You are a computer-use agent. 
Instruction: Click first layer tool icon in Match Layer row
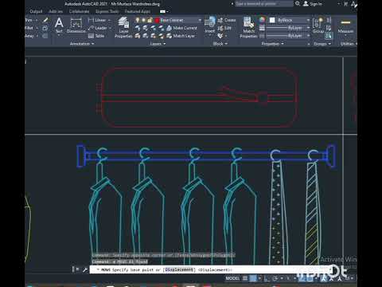(138, 36)
